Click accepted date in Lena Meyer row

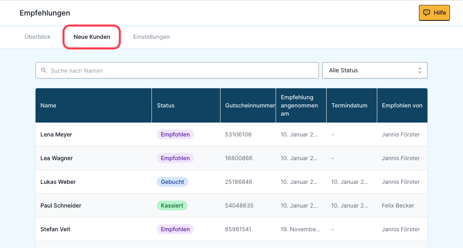tap(299, 134)
